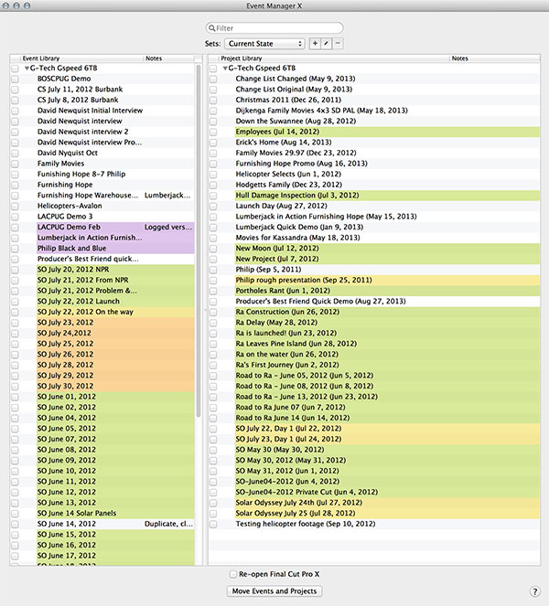Click Move Events and Projects button
Image resolution: width=549 pixels, height=606 pixels.
274,591
